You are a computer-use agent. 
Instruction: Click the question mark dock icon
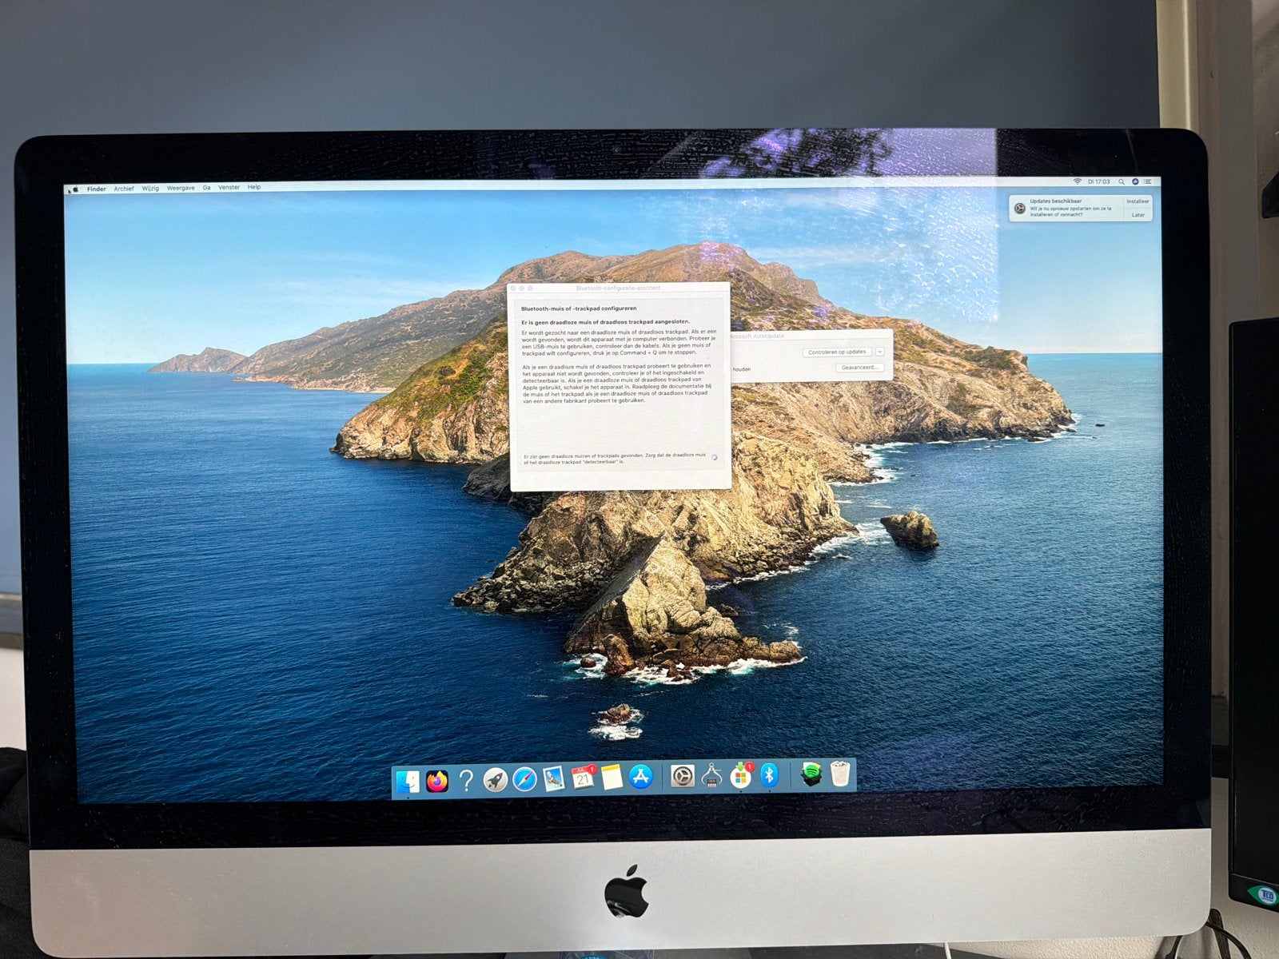point(466,780)
